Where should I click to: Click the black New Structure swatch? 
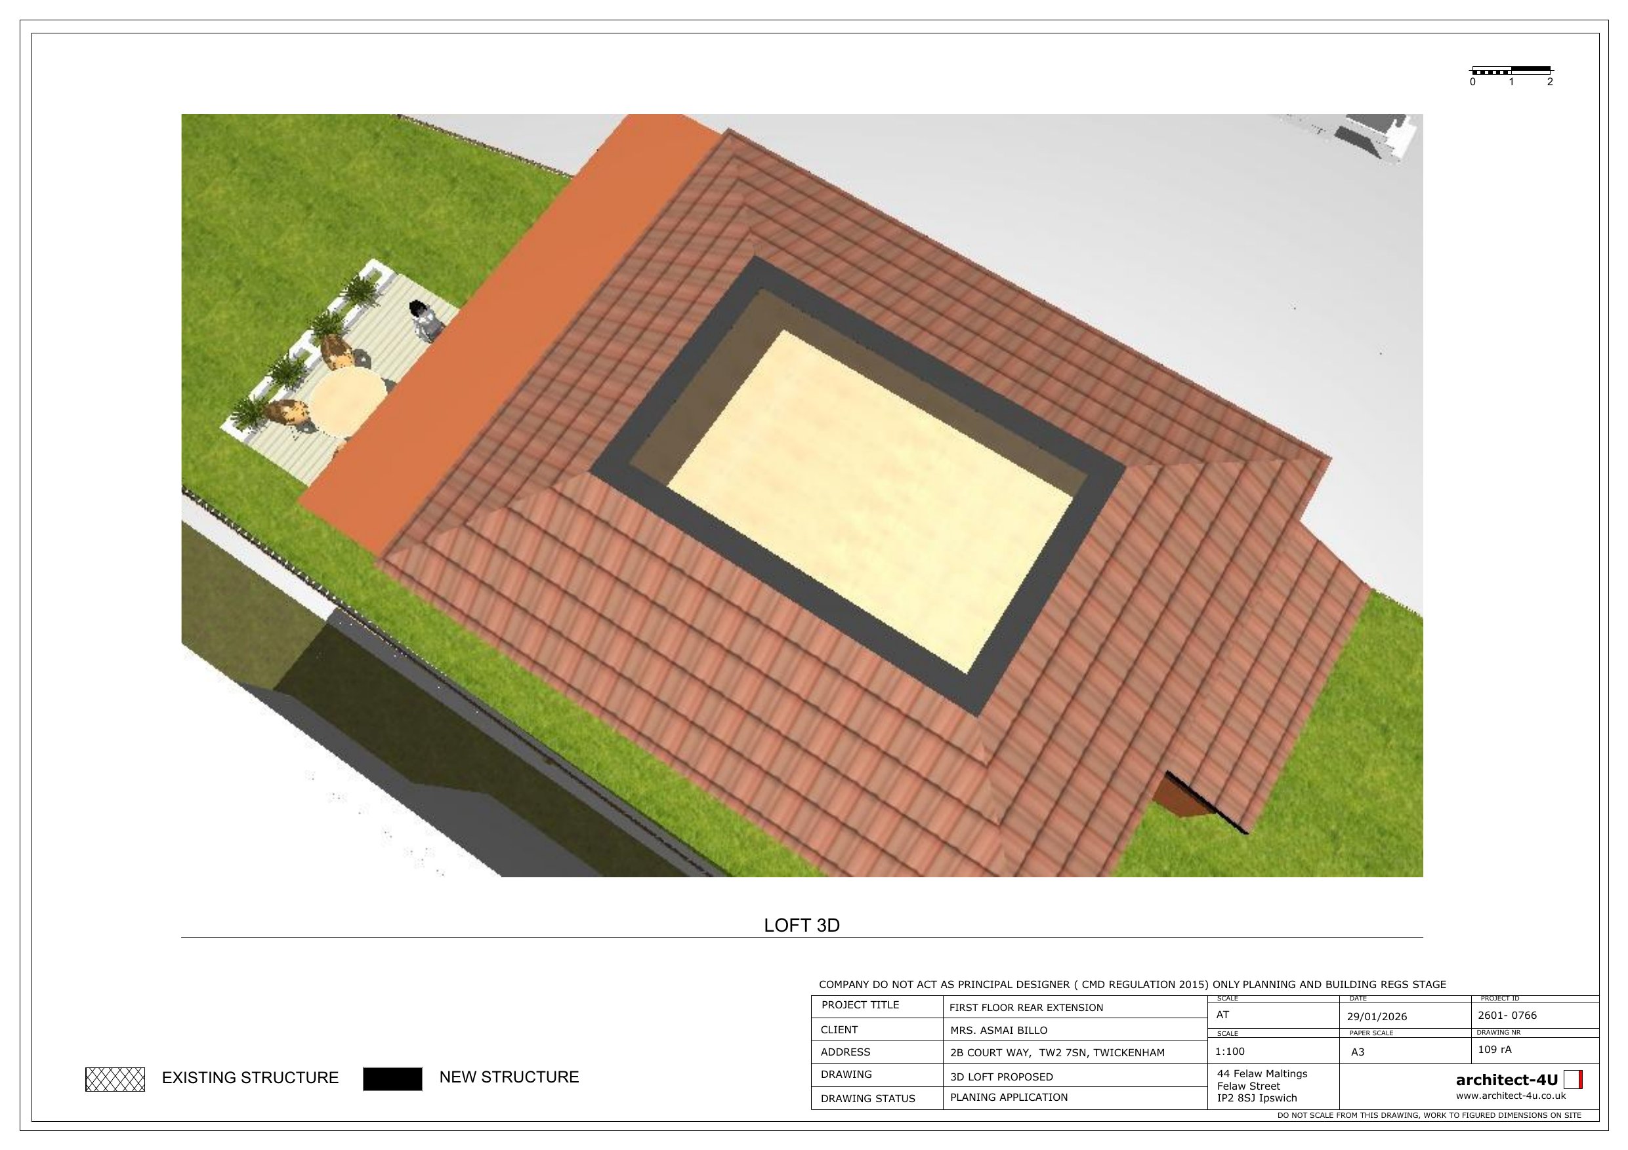pos(392,1079)
